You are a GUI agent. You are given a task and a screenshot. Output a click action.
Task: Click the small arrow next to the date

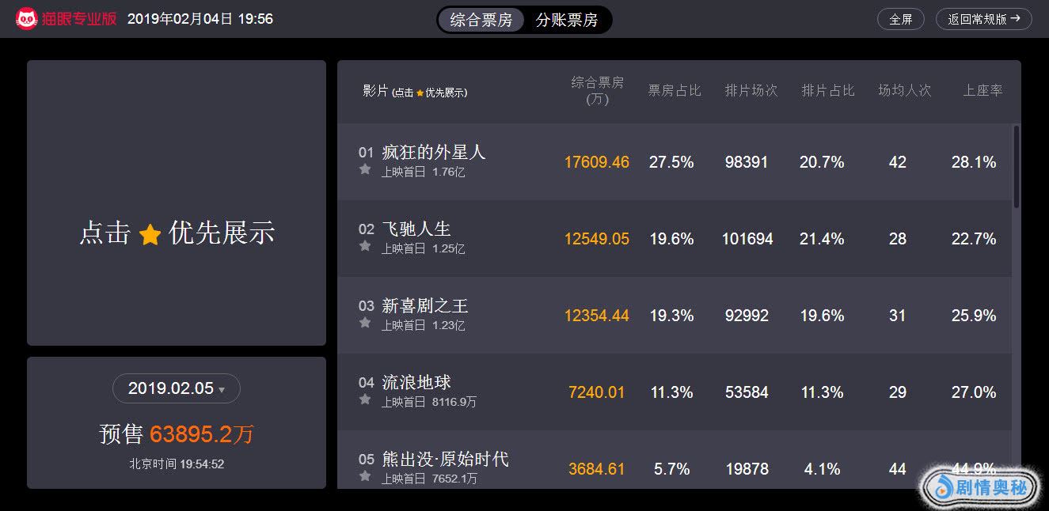pos(222,390)
